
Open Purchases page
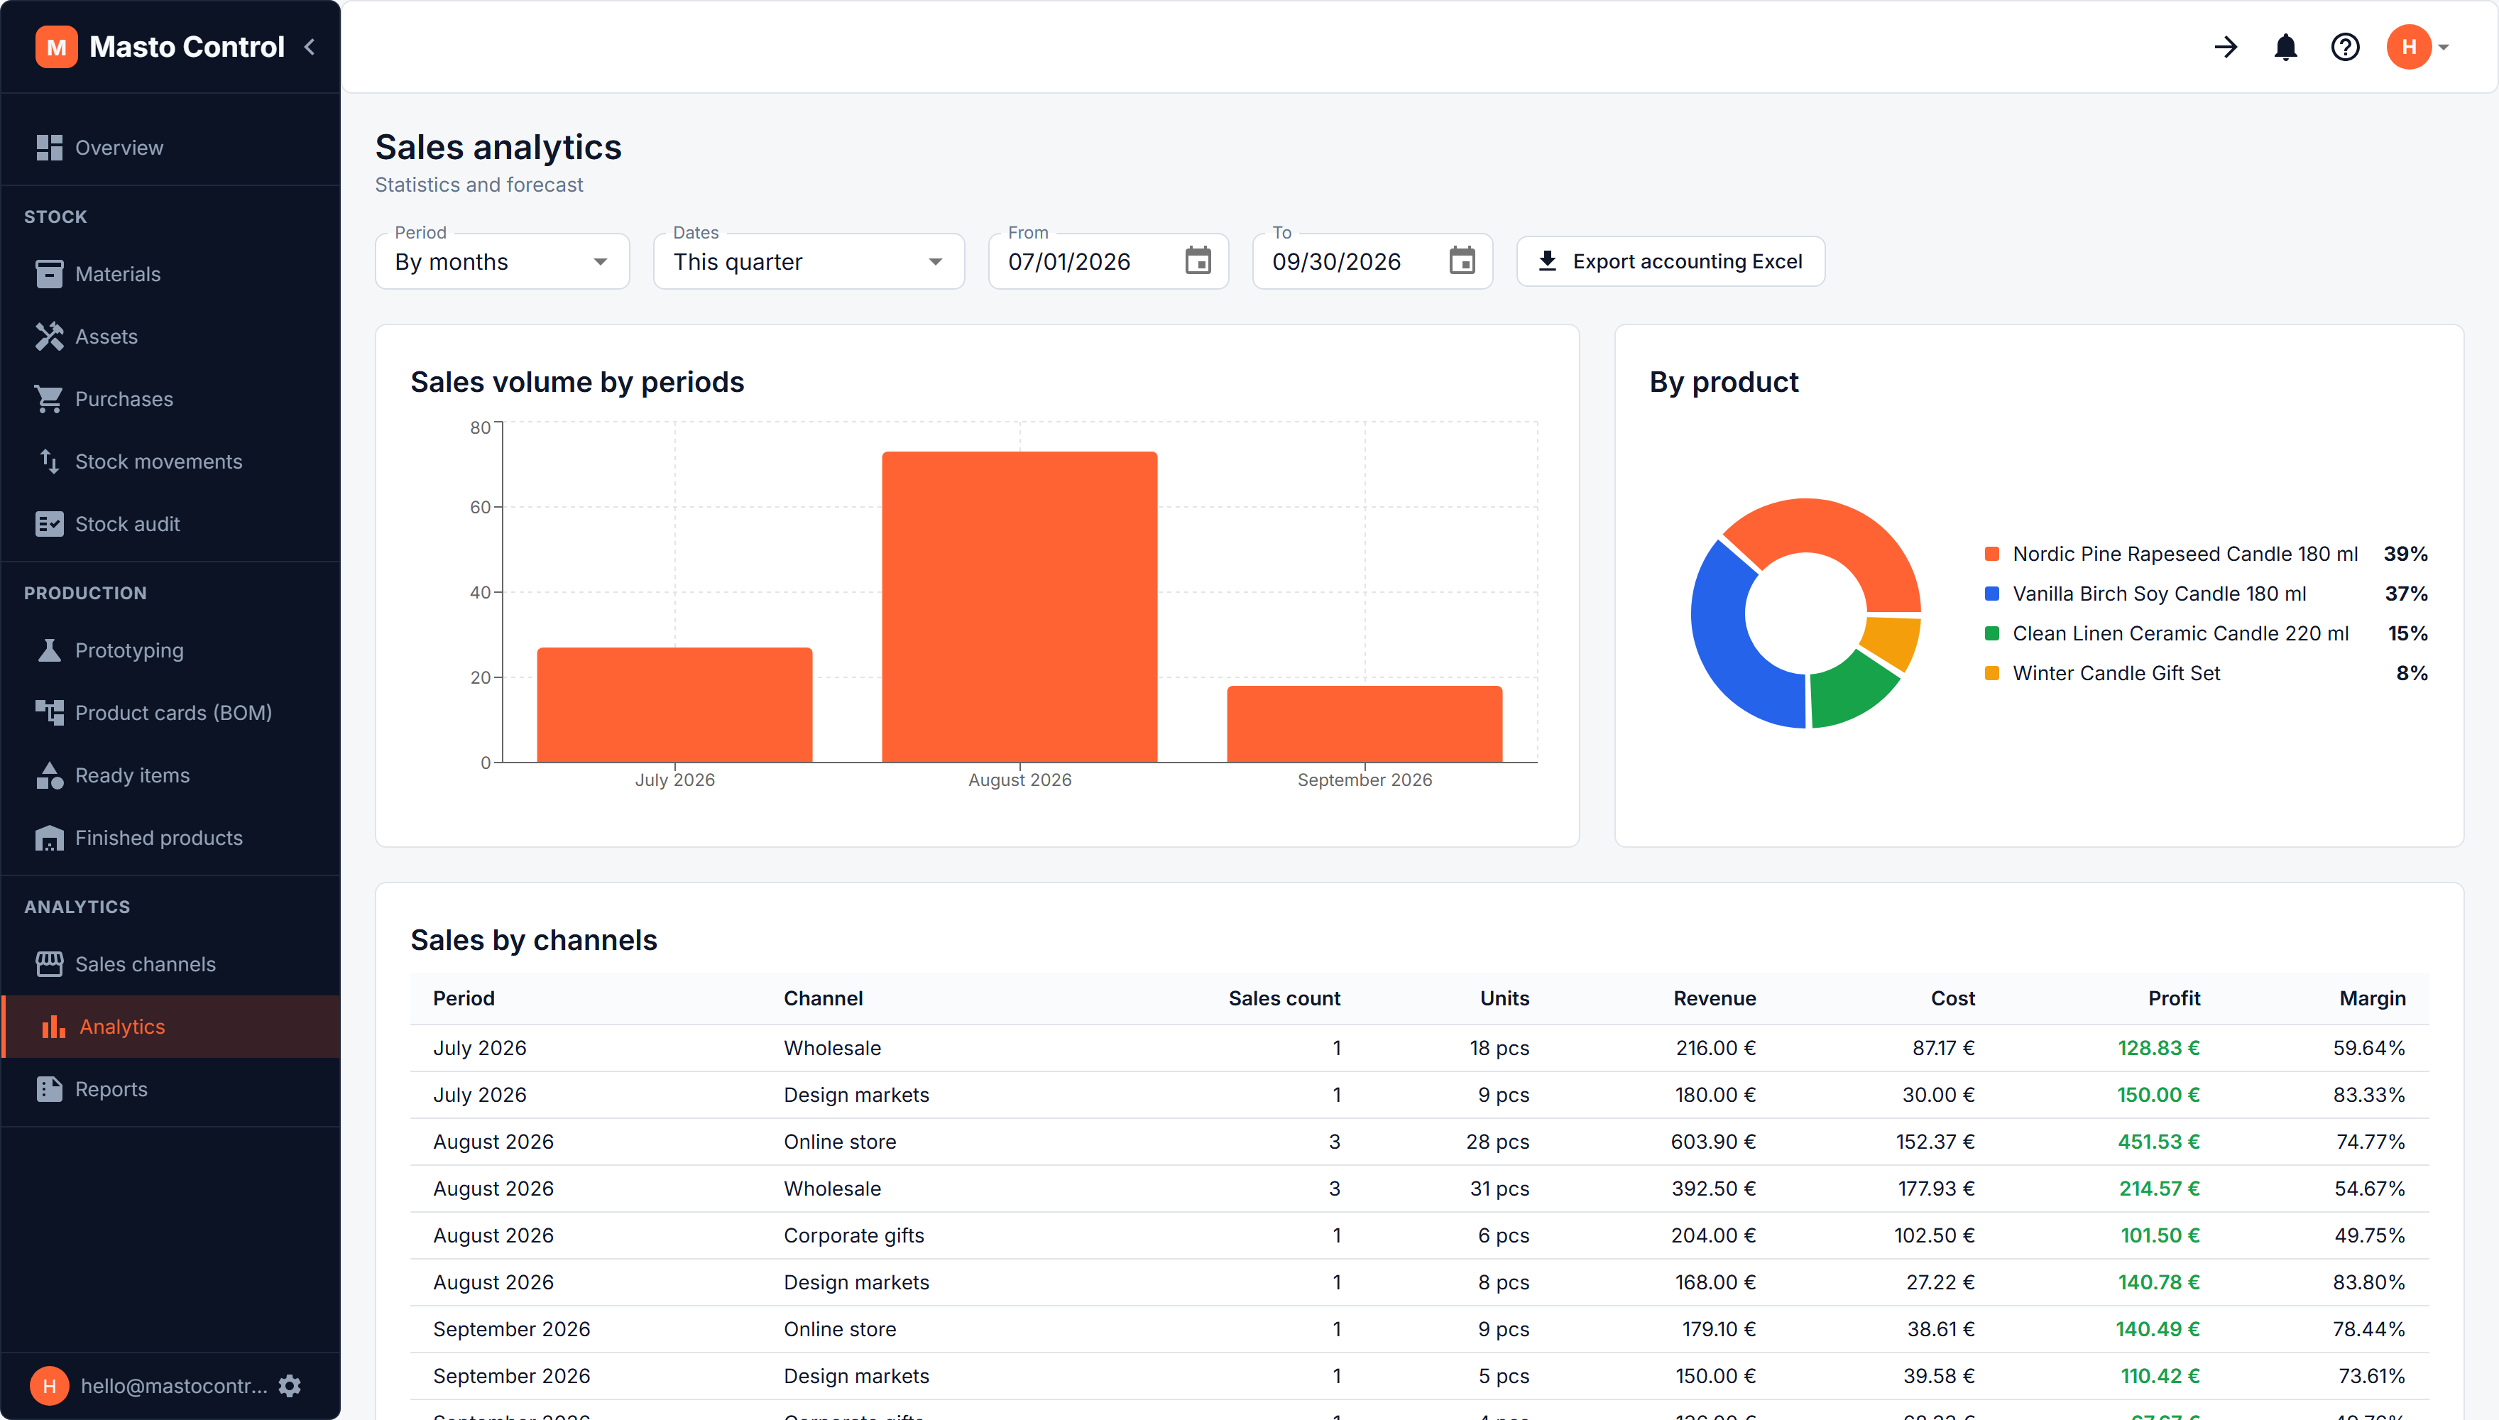point(170,399)
